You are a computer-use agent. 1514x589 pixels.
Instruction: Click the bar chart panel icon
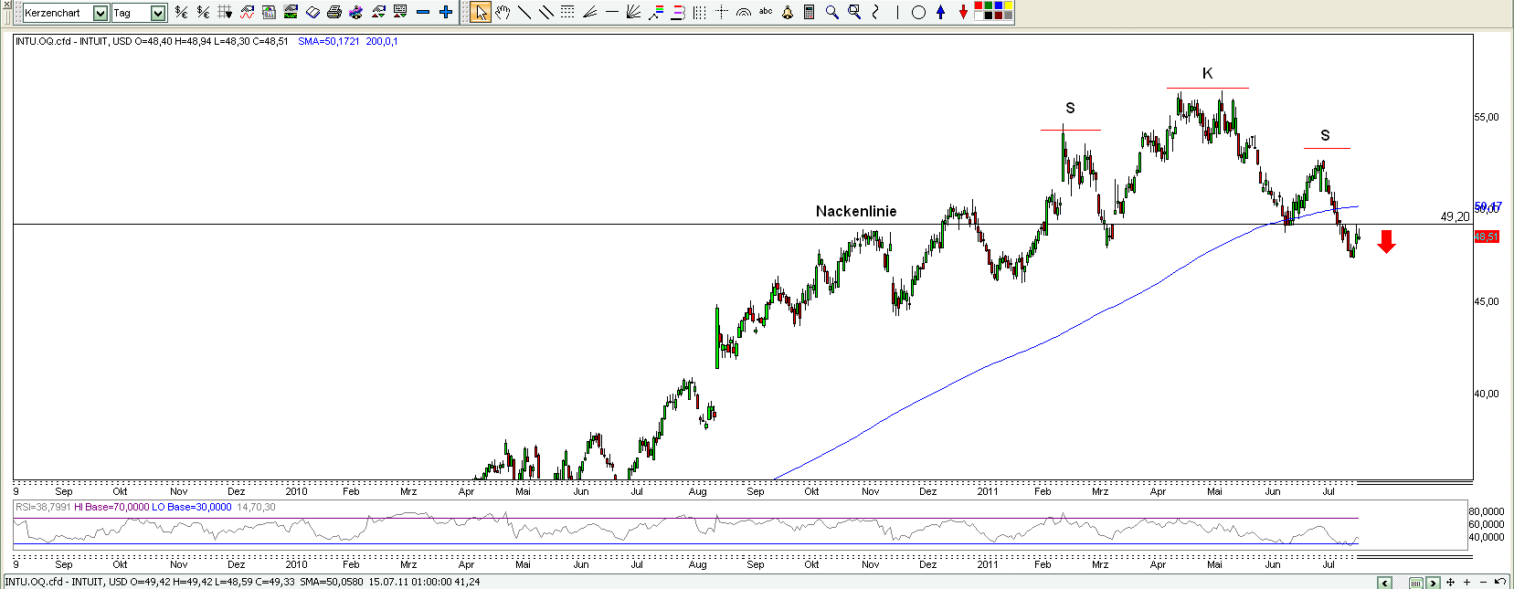pos(269,13)
